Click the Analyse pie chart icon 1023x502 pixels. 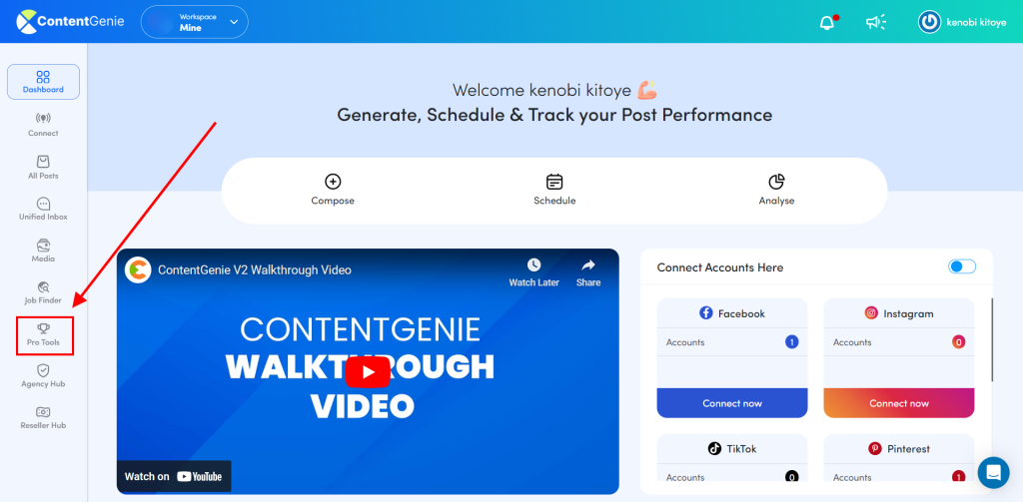click(x=776, y=182)
